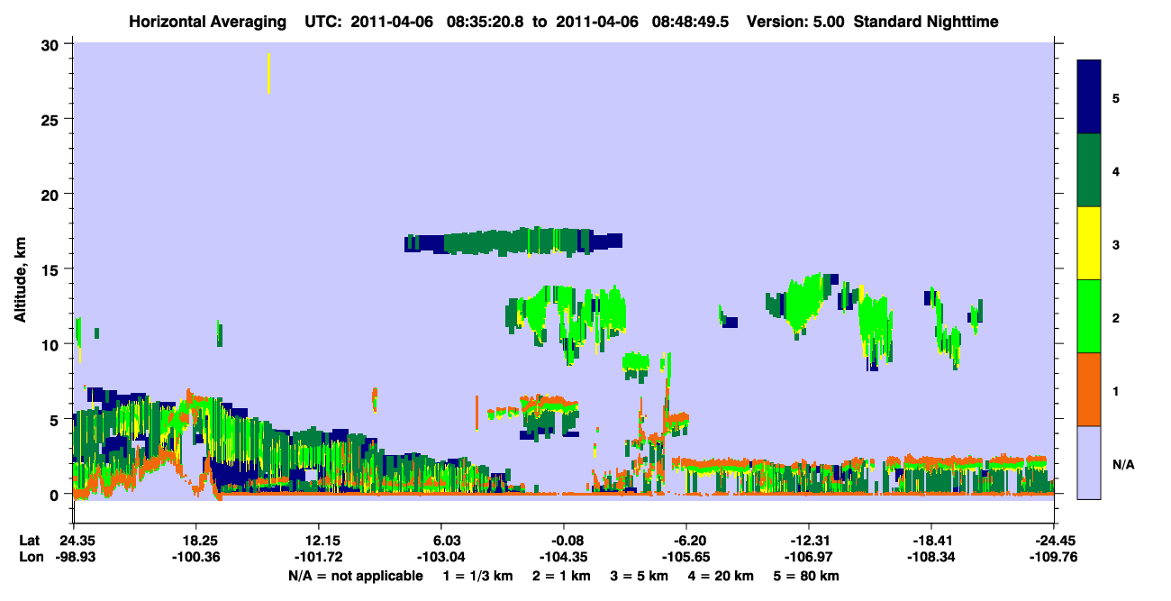The image size is (1171, 601).
Task: Click the '1 = 1/3 km' footnote
Action: 477,576
